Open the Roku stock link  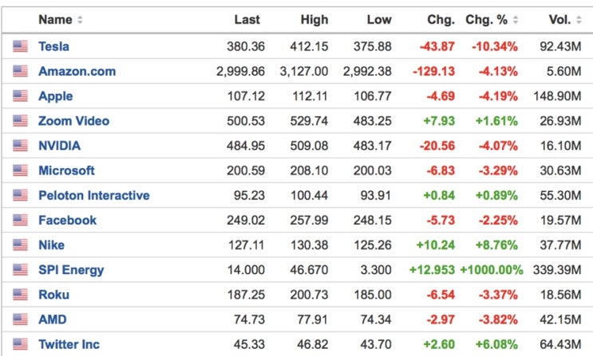(x=53, y=295)
